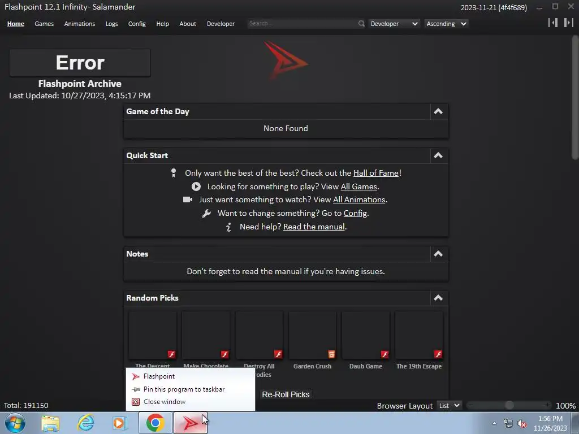Image resolution: width=579 pixels, height=434 pixels.
Task: Click the 'None Found' text
Action: [286, 128]
